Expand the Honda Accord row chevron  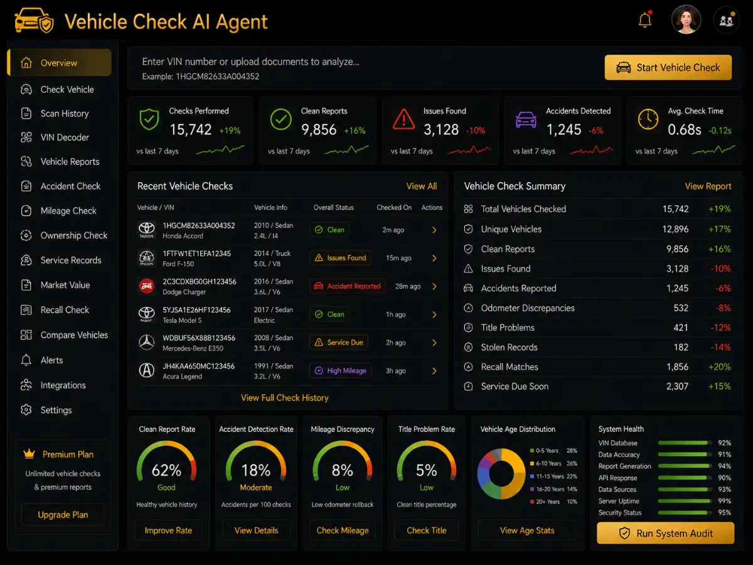pyautogui.click(x=434, y=230)
